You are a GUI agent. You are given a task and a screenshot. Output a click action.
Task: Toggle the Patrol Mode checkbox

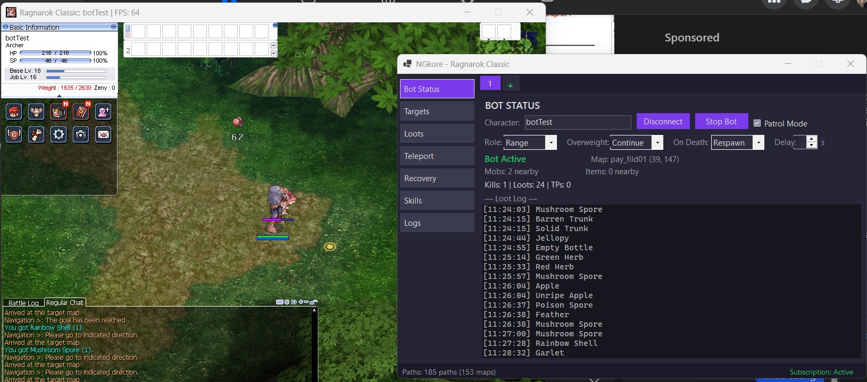tap(757, 123)
